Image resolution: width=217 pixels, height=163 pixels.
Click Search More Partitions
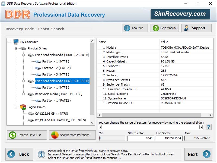coord(72,135)
